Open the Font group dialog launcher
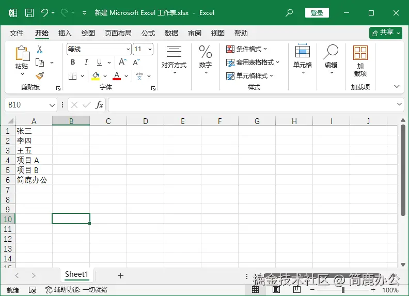The height and width of the screenshot is (296, 409). pos(153,88)
